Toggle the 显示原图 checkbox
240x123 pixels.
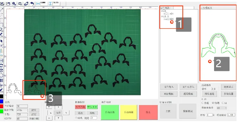point(161,102)
